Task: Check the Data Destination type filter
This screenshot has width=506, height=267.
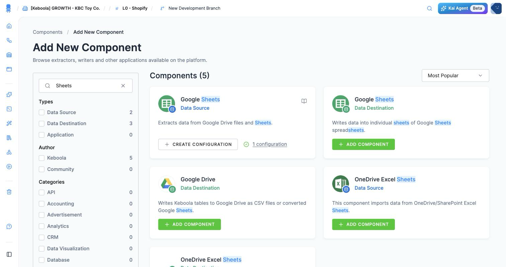Action: tap(41, 123)
